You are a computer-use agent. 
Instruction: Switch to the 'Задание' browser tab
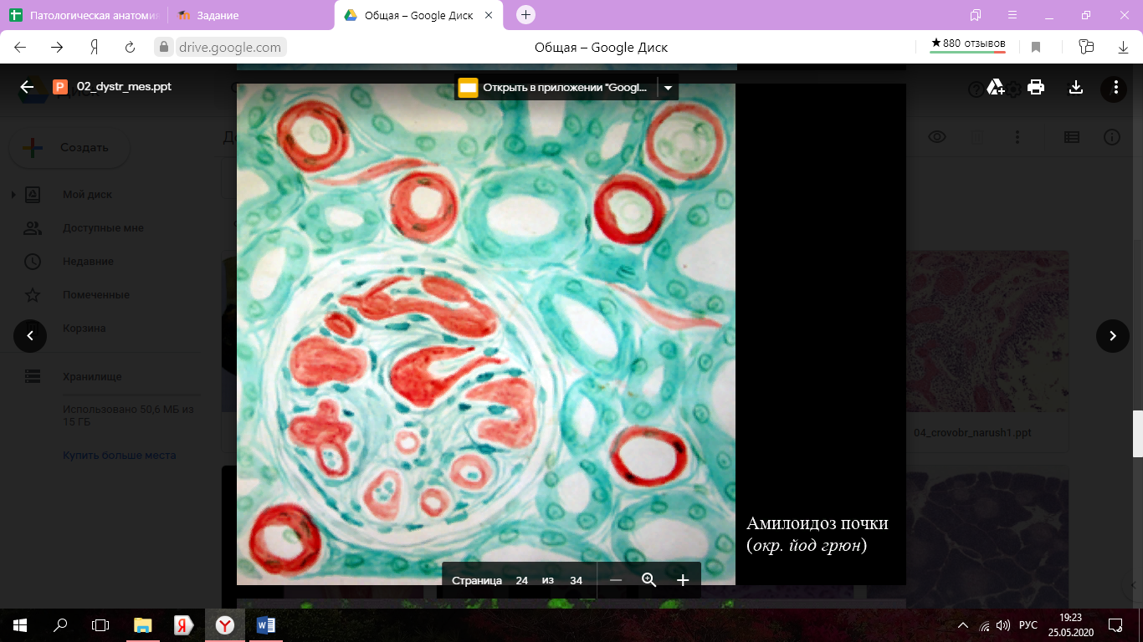point(218,16)
